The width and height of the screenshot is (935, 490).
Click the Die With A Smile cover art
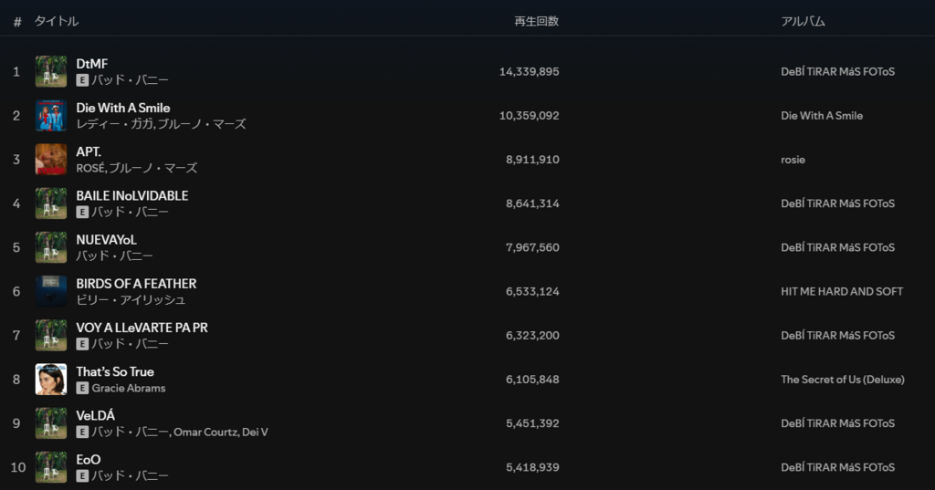51,116
